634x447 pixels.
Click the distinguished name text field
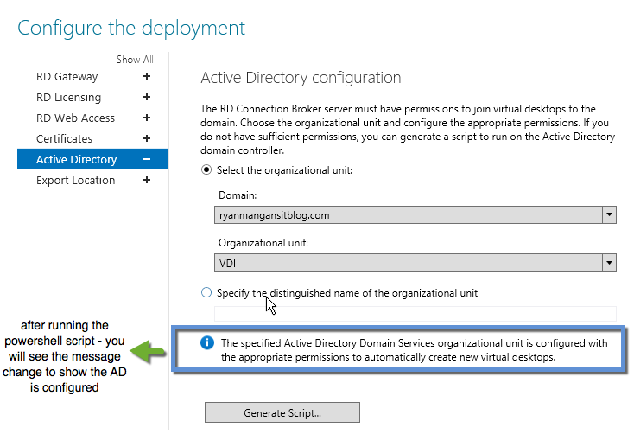415,314
